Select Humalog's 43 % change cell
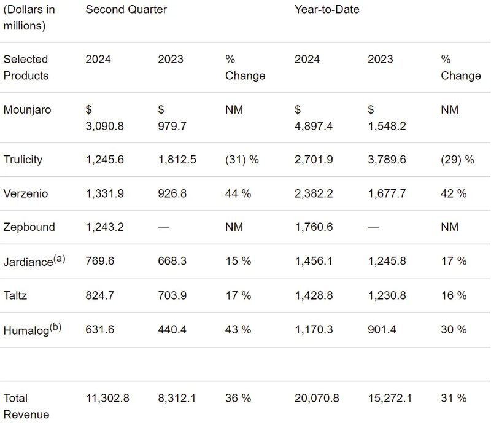This screenshot has height=425, width=491. pyautogui.click(x=238, y=330)
